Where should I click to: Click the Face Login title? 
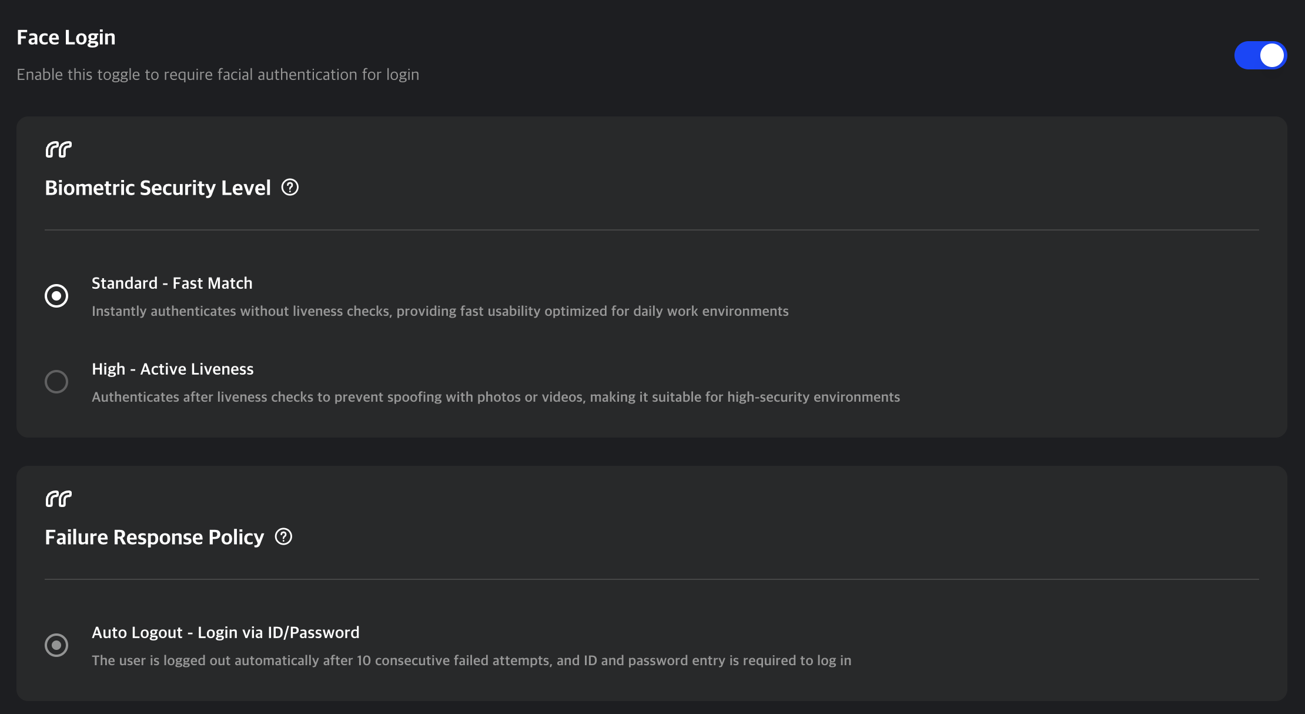tap(66, 36)
